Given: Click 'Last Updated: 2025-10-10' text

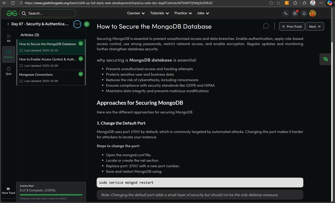Looking at the screenshot, I should pos(41,50).
